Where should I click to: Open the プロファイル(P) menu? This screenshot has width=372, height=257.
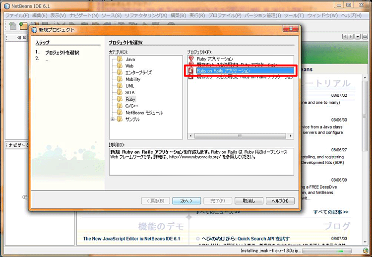coord(225,16)
